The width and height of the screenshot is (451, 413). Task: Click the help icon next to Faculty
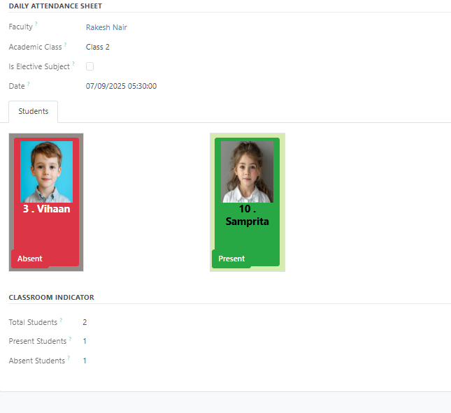(x=36, y=24)
